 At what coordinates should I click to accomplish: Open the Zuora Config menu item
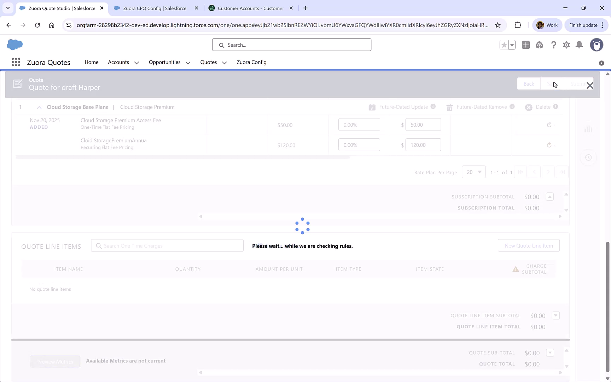click(x=251, y=62)
